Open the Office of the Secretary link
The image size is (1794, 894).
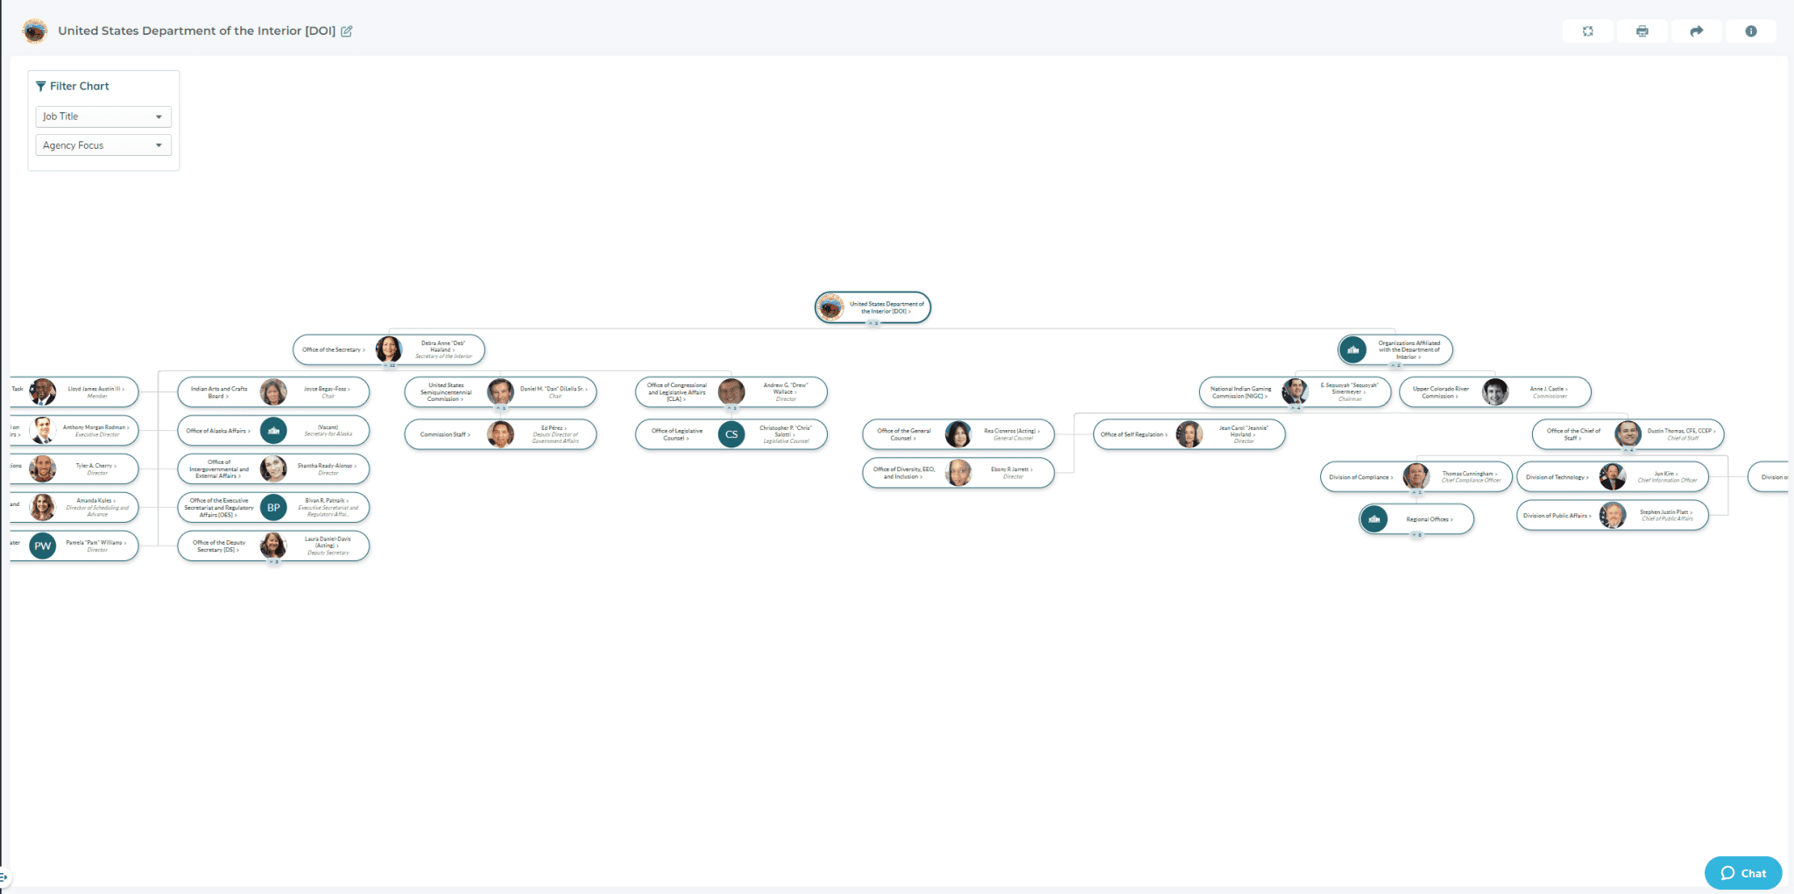[334, 349]
